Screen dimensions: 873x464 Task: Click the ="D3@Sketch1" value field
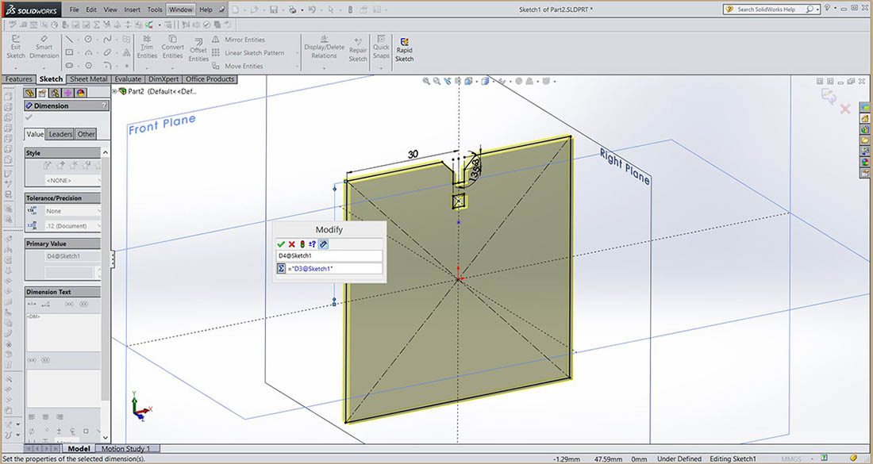pos(335,269)
